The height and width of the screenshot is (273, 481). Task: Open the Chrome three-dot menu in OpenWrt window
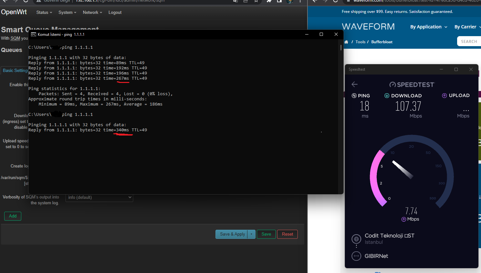(x=300, y=1)
